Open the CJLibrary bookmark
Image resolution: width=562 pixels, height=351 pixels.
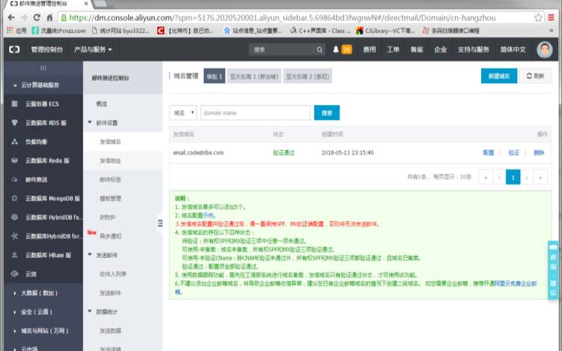[x=385, y=31]
